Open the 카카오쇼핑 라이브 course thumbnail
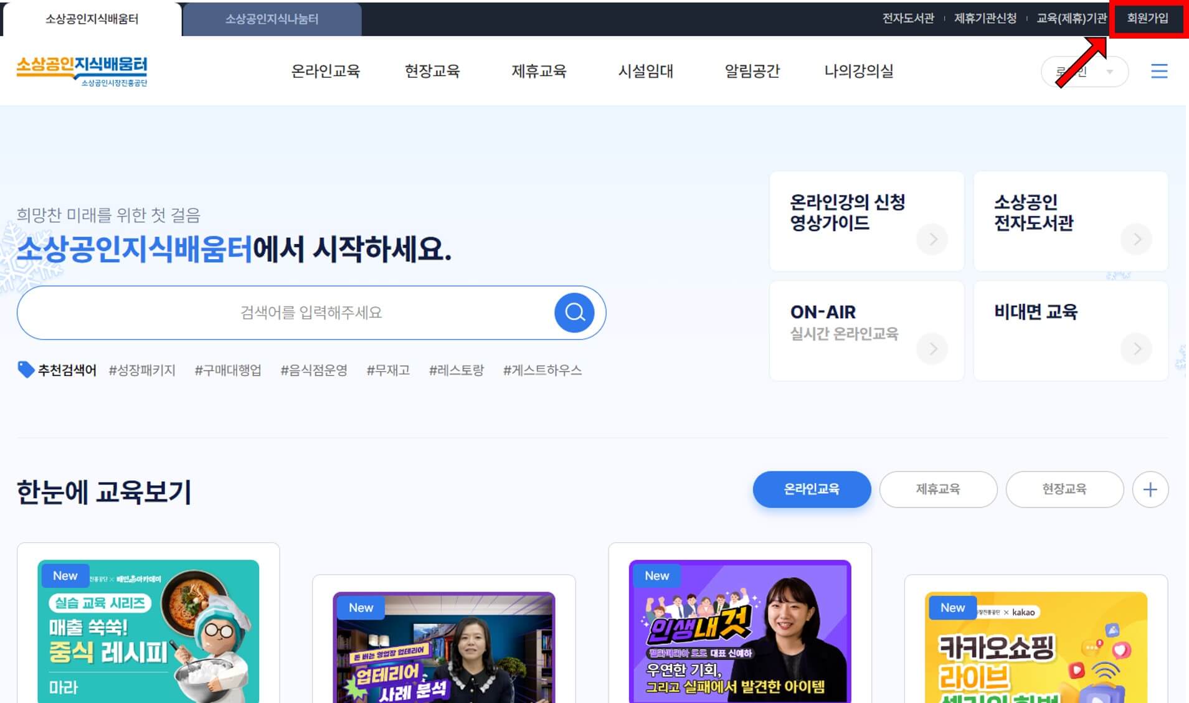 click(x=1036, y=648)
